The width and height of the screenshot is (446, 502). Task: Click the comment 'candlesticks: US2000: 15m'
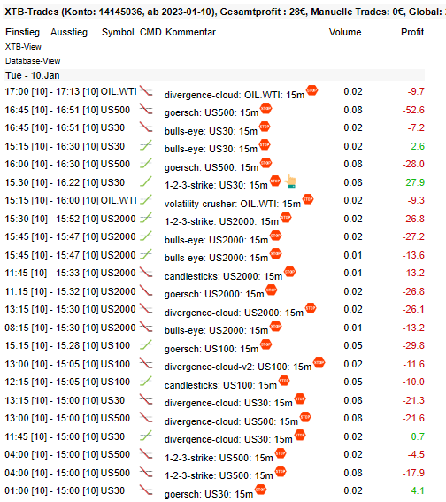[223, 276]
